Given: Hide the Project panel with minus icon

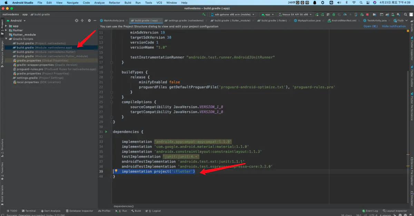Looking at the screenshot, I should tap(95, 21).
